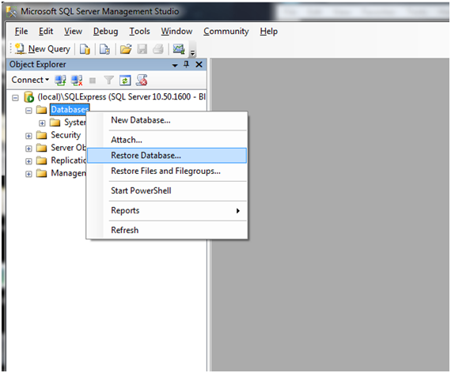Open the Window menu
This screenshot has height=373, width=451.
(176, 31)
